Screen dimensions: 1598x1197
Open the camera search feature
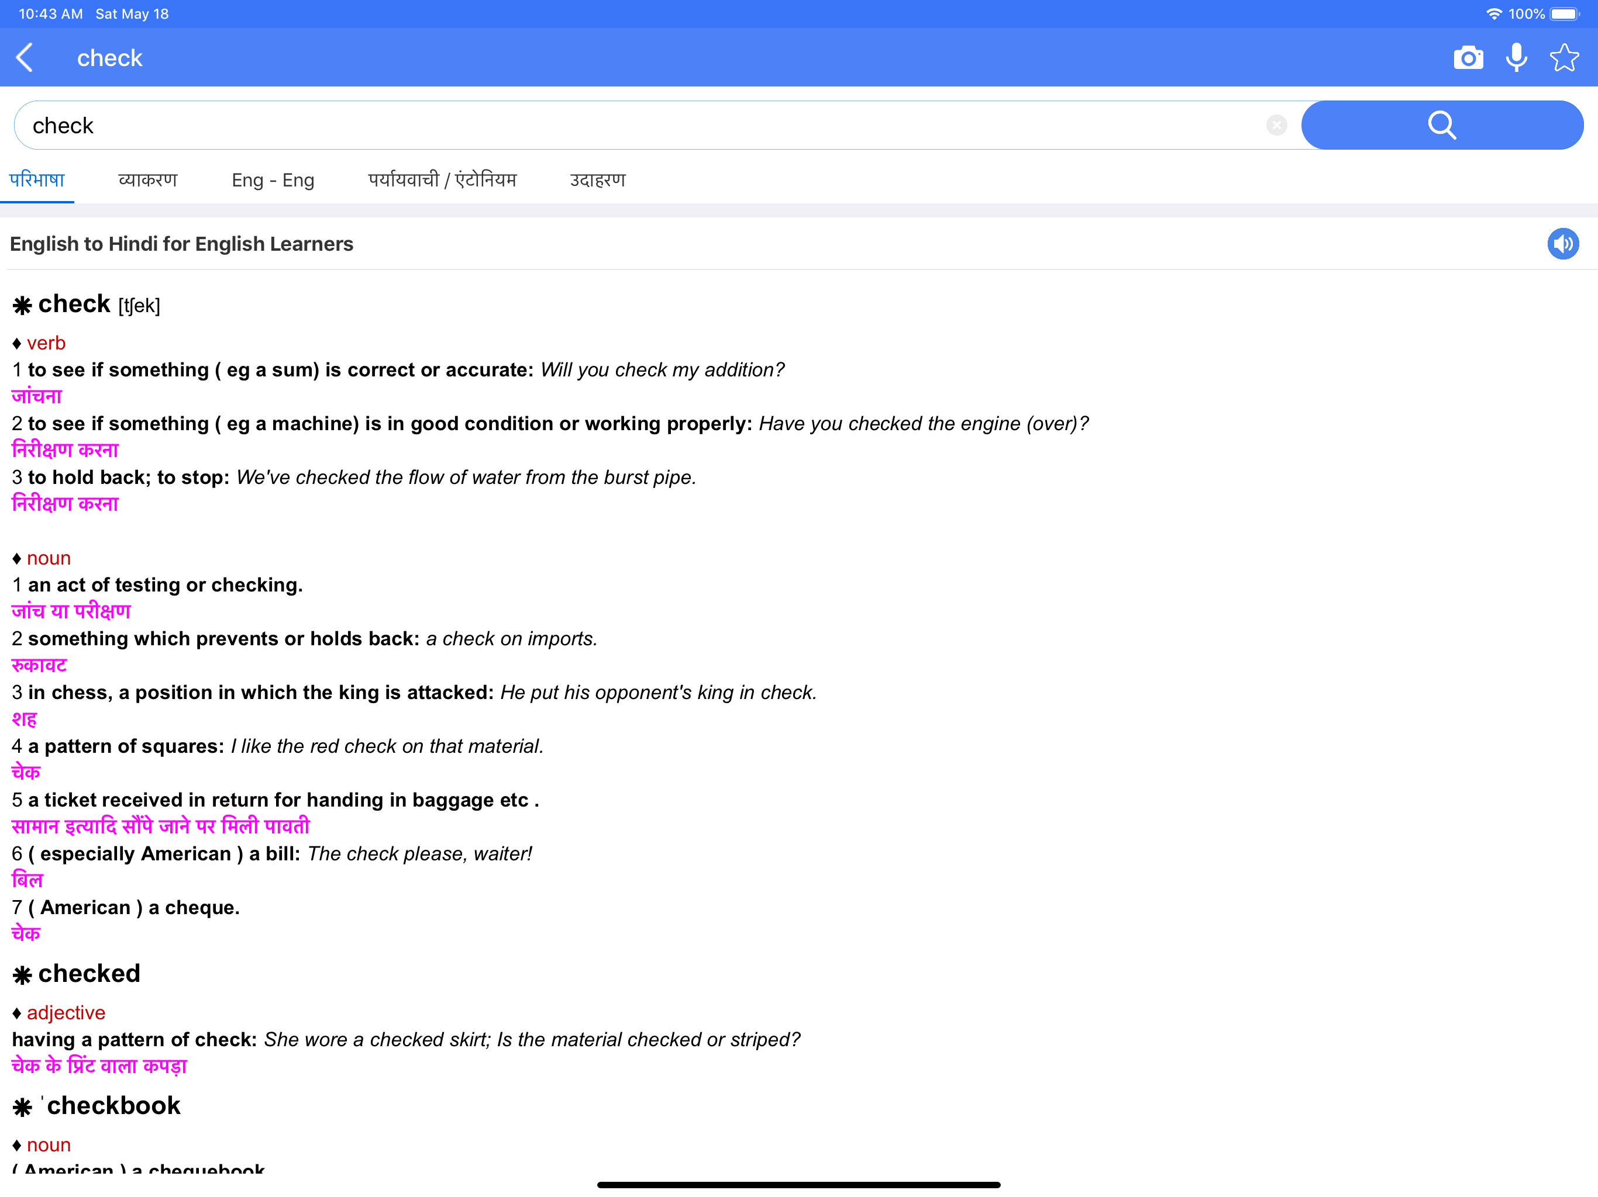1468,57
